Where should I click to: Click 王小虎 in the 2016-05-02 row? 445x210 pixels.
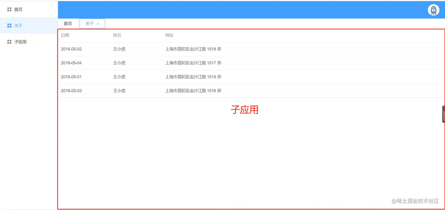[x=119, y=49]
